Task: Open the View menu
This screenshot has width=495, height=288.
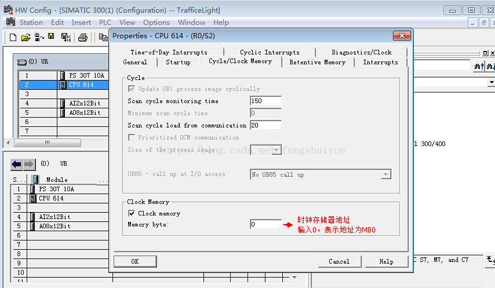Action: 127,23
